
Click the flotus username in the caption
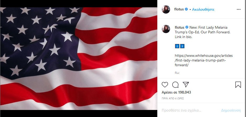point(180,27)
